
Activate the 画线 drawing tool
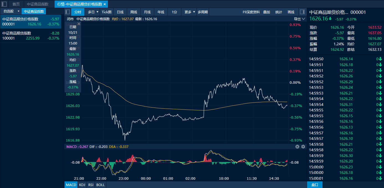(x=291, y=12)
